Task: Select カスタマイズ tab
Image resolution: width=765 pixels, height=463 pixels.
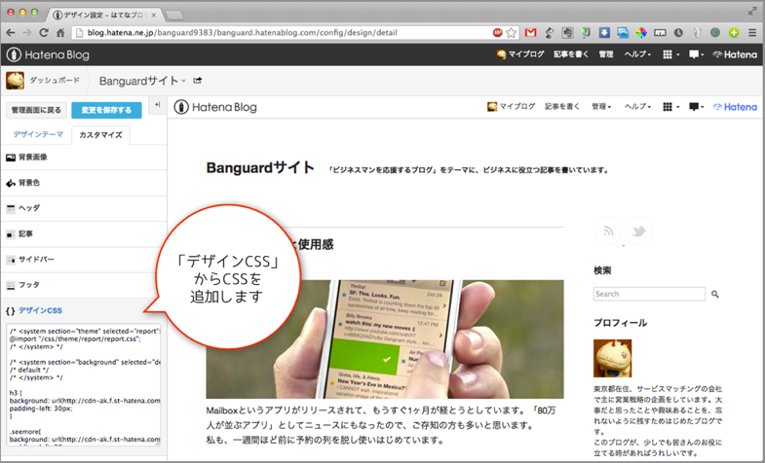Action: (x=100, y=135)
